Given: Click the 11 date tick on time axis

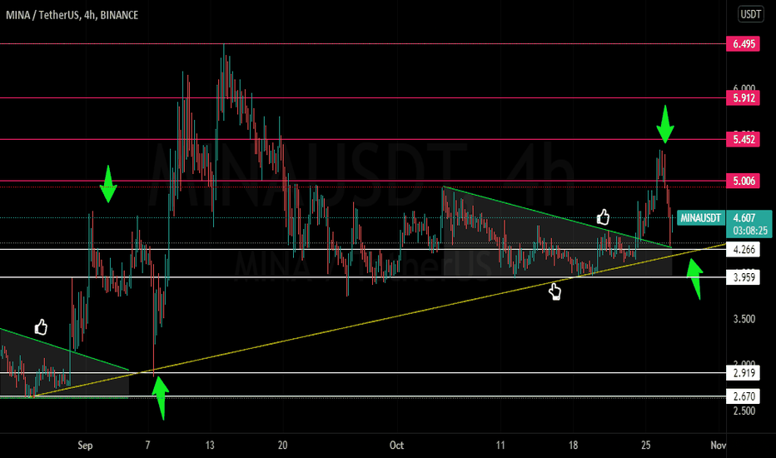Looking at the screenshot, I should click(x=500, y=446).
